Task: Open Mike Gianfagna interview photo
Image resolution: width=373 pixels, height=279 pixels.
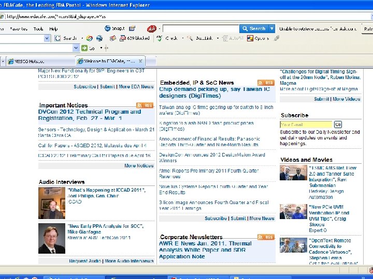Action: pos(52,238)
